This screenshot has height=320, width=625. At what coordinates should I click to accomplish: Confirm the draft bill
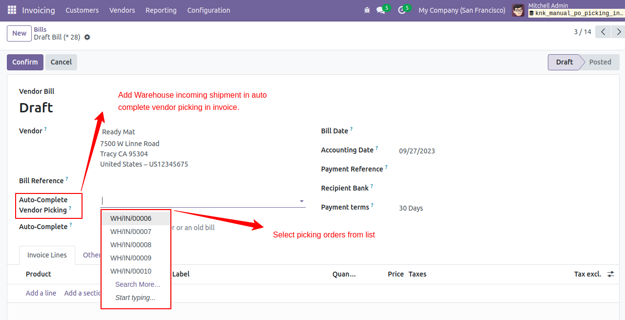pos(25,62)
